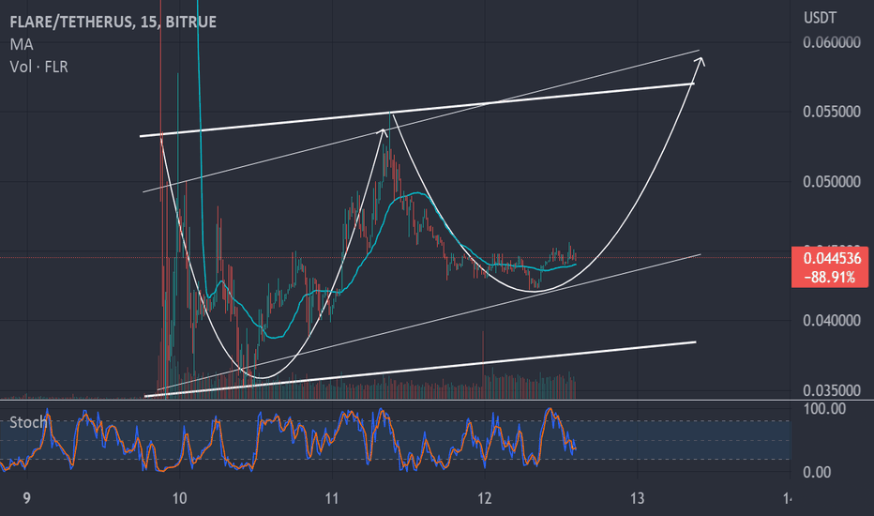Click the 0.040000 price axis label
This screenshot has width=874, height=516.
[x=832, y=321]
